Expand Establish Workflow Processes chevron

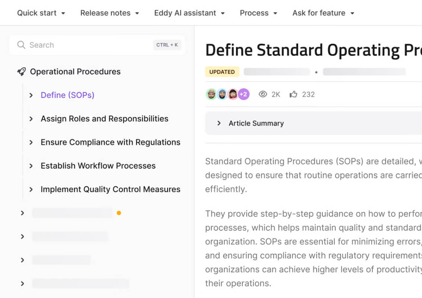point(31,166)
